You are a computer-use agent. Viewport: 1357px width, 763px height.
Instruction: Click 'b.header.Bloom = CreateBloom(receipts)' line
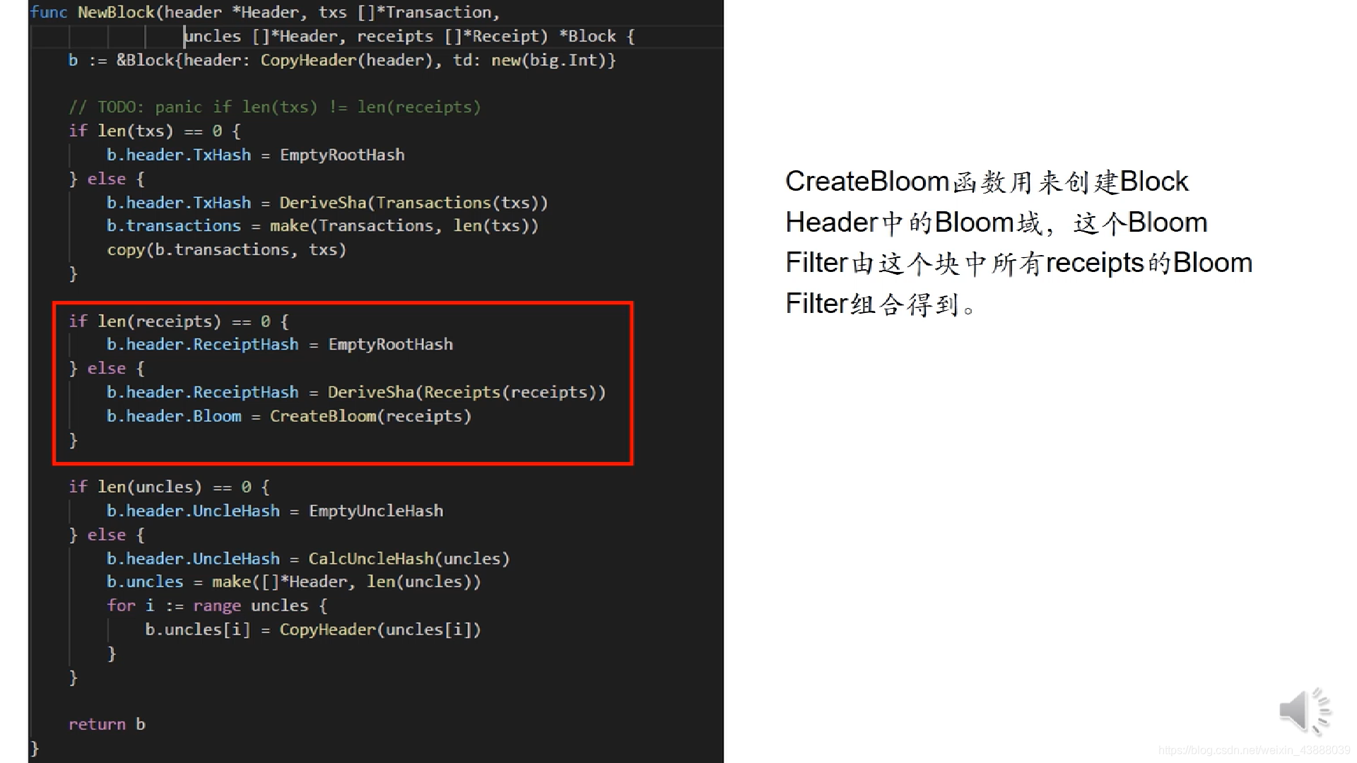point(289,417)
